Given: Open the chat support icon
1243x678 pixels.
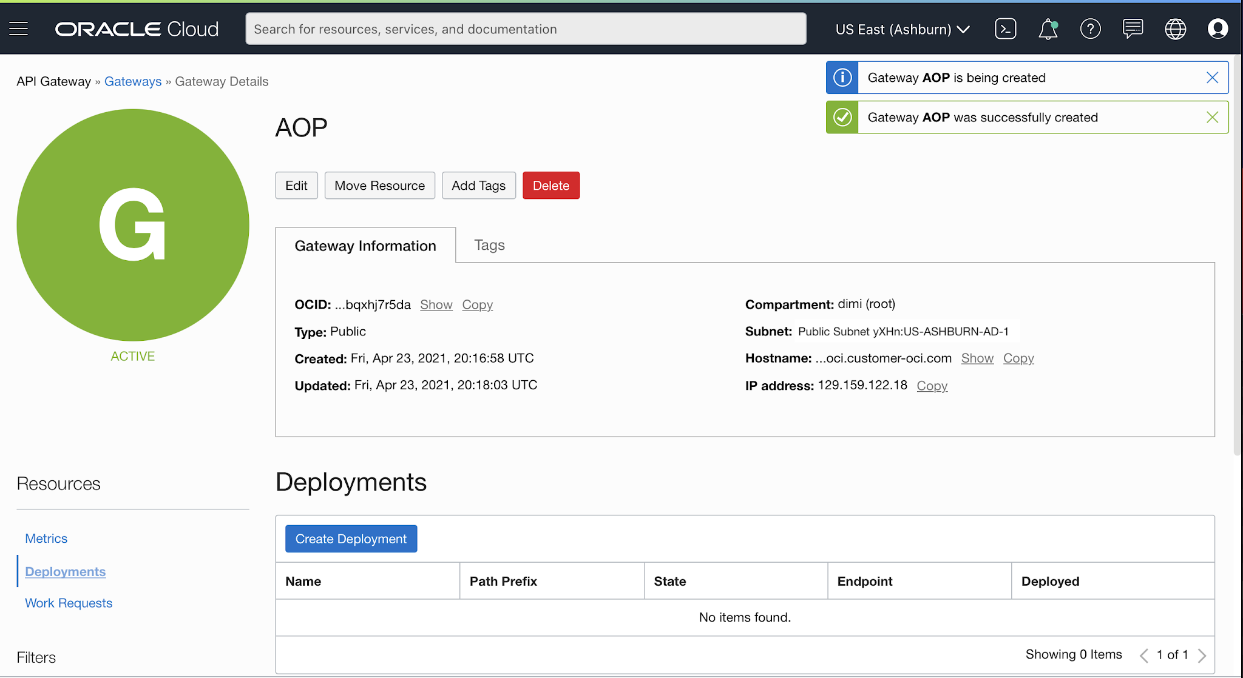Looking at the screenshot, I should point(1133,29).
